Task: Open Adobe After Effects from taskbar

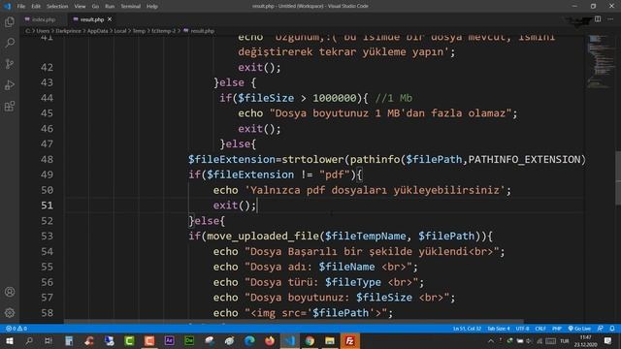Action: (169, 340)
